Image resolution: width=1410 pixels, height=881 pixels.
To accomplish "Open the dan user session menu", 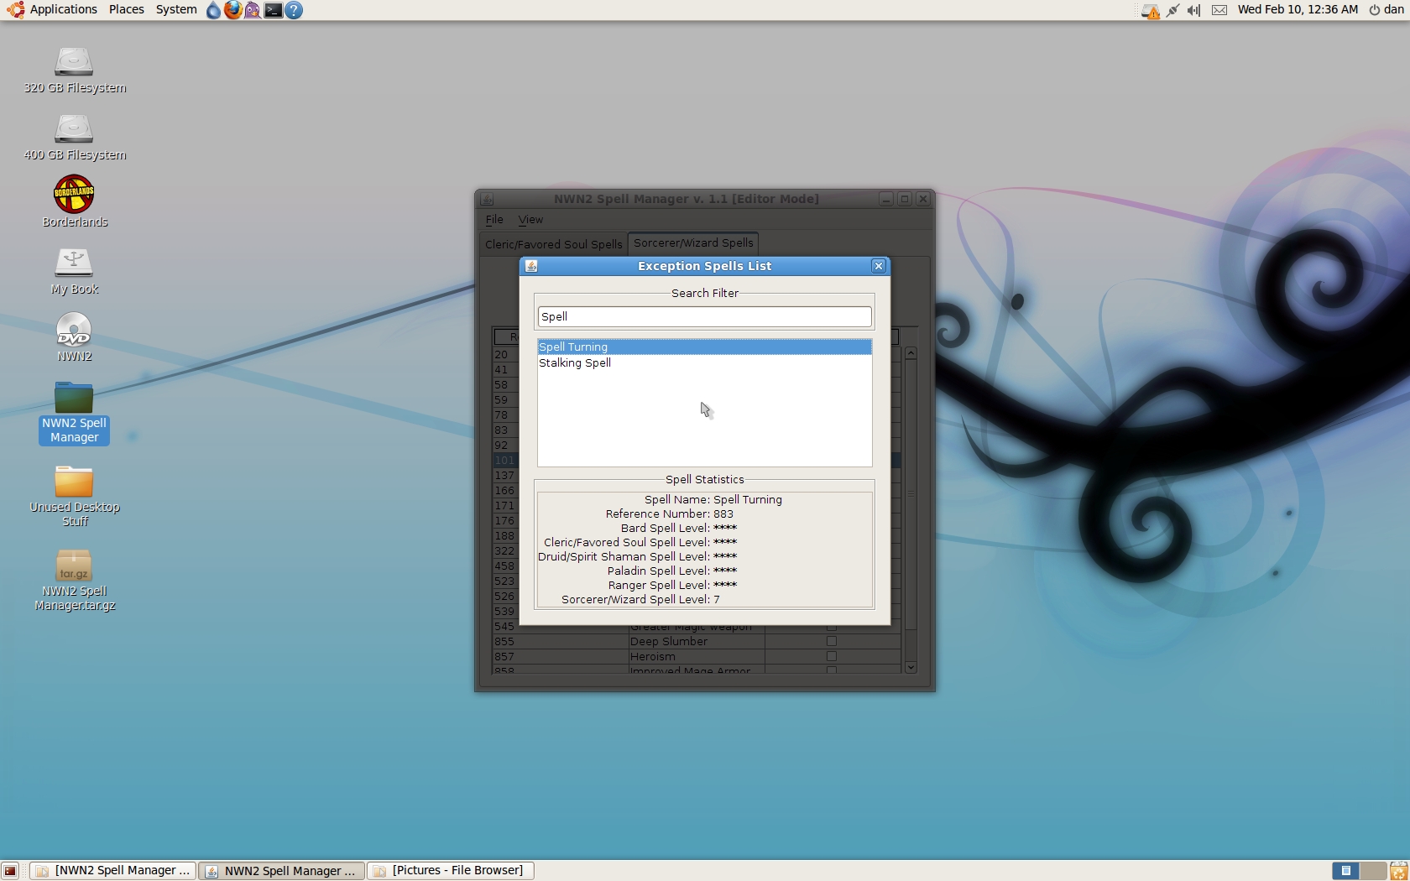I will pos(1386,9).
